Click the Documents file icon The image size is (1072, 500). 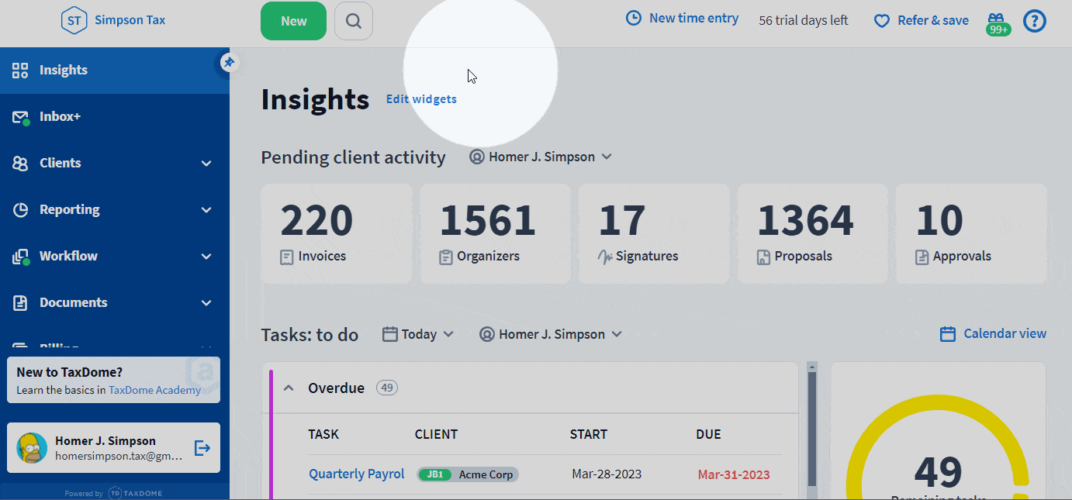coord(20,303)
